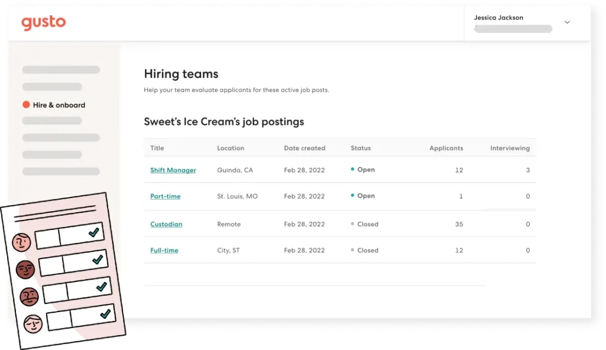Click the Title column header
This screenshot has width=606, height=350.
[x=157, y=148]
